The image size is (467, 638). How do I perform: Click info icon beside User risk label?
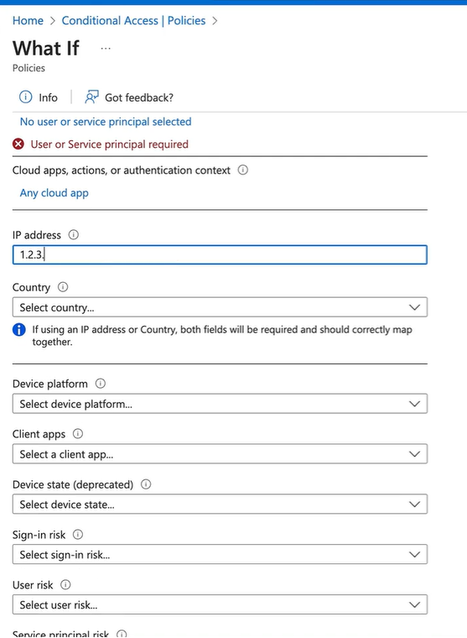click(x=65, y=585)
